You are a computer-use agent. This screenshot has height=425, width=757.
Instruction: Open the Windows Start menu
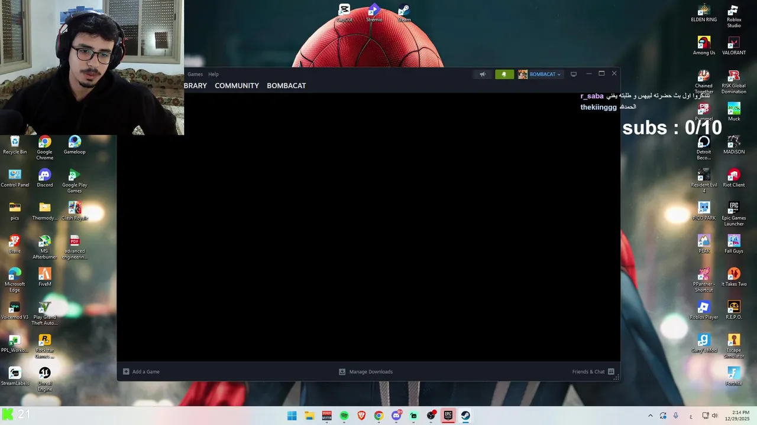pos(292,416)
